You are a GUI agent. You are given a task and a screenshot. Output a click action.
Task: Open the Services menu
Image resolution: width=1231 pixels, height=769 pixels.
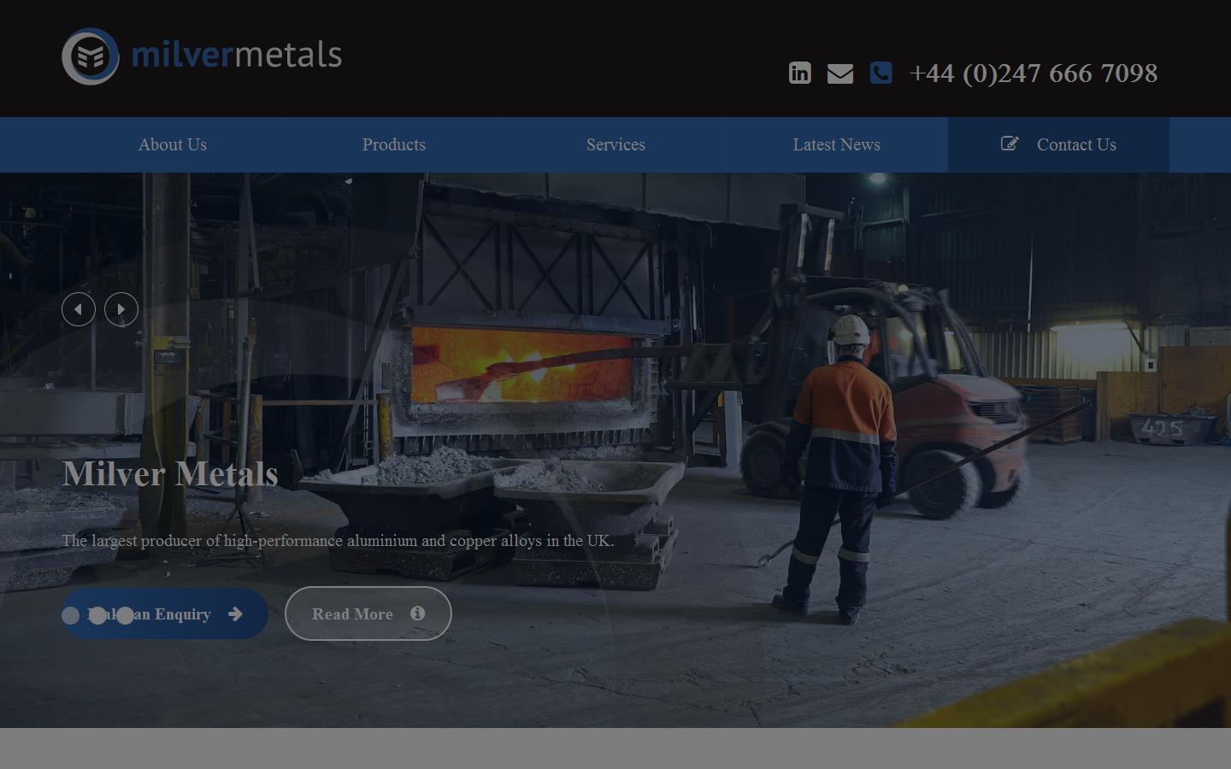615,144
